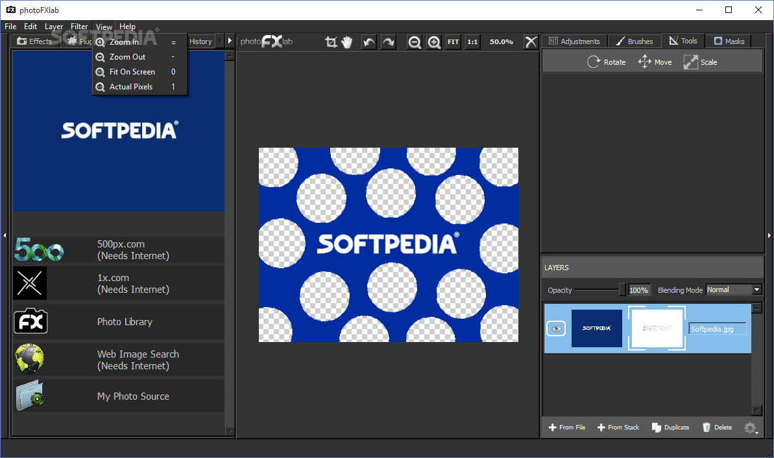Add layer From File
The height and width of the screenshot is (458, 774).
coord(567,428)
